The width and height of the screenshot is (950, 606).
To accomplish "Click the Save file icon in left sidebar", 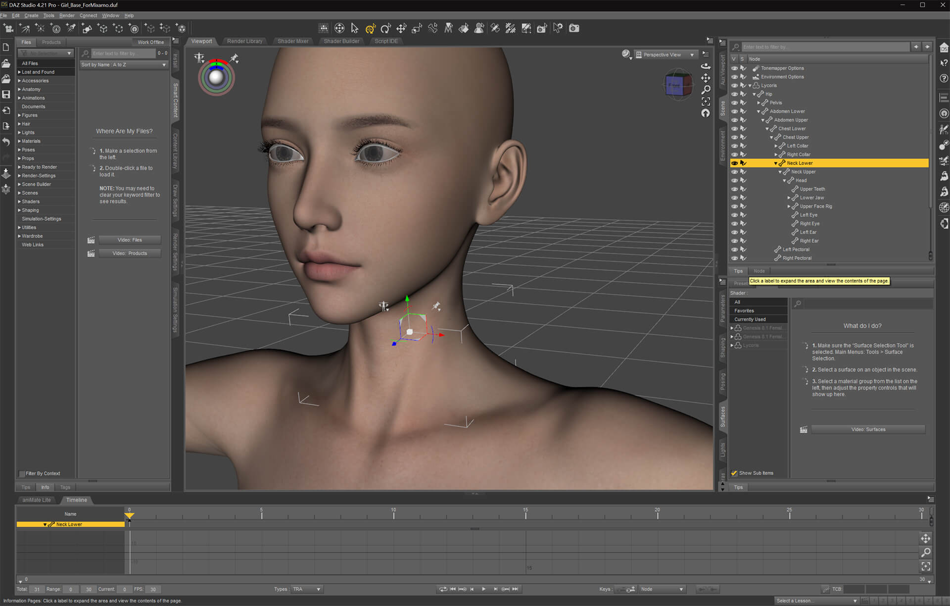I will [6, 95].
